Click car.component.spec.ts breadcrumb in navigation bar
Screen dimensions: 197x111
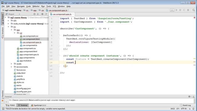57,10
